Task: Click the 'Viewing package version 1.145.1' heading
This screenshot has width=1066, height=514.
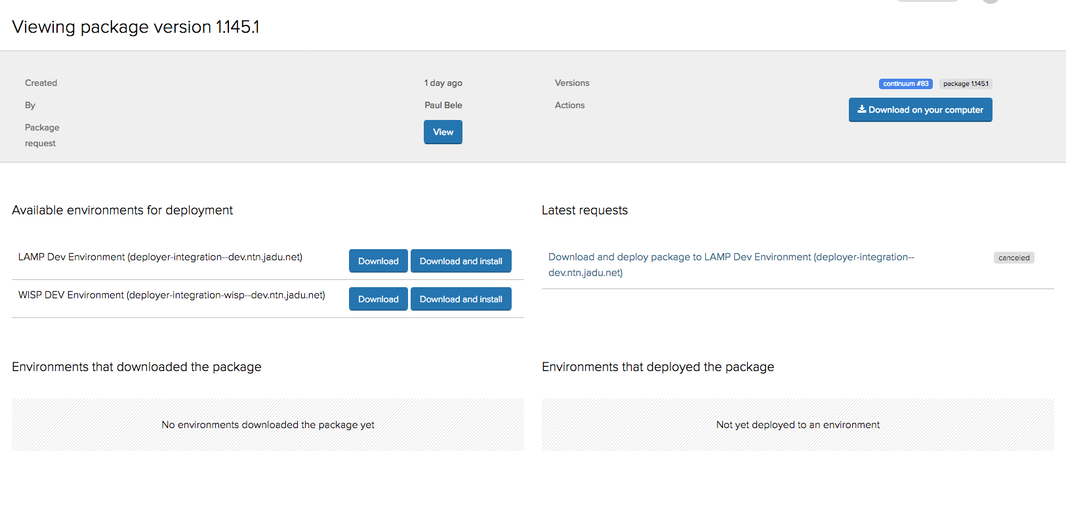Action: tap(136, 27)
